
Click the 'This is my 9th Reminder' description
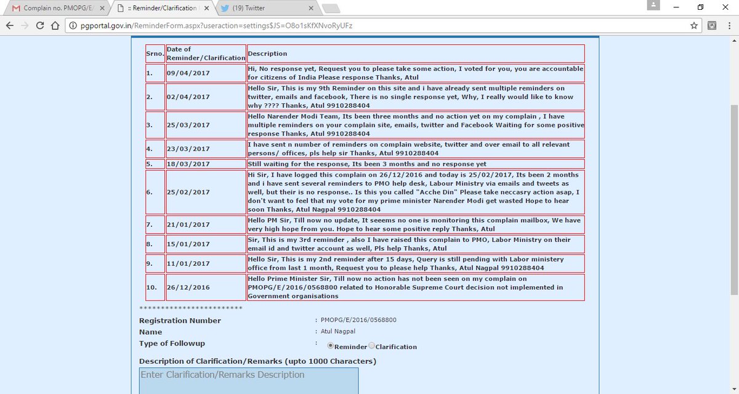416,97
